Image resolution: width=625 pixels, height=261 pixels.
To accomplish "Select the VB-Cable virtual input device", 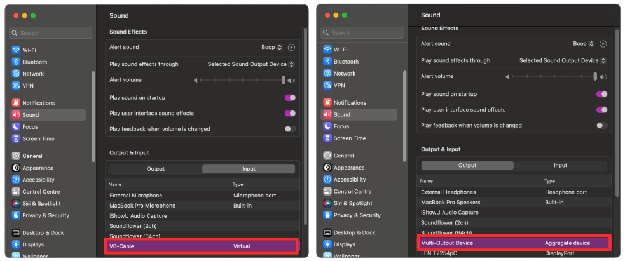I will tap(202, 246).
